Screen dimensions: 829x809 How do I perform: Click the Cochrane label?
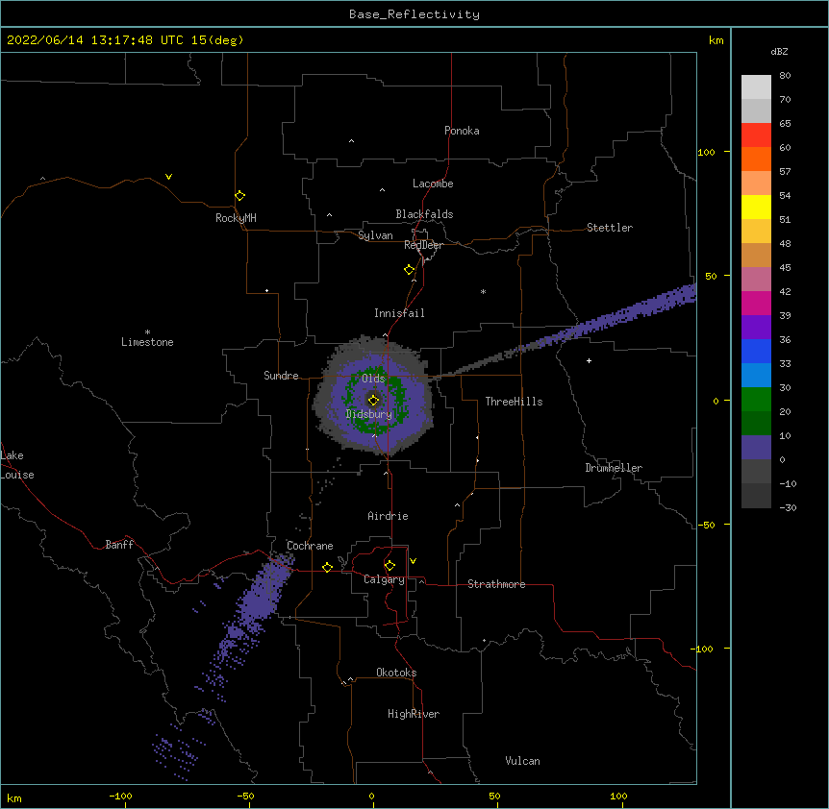310,546
